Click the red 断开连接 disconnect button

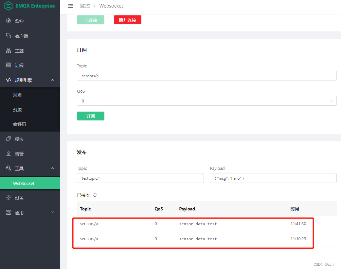tap(127, 20)
